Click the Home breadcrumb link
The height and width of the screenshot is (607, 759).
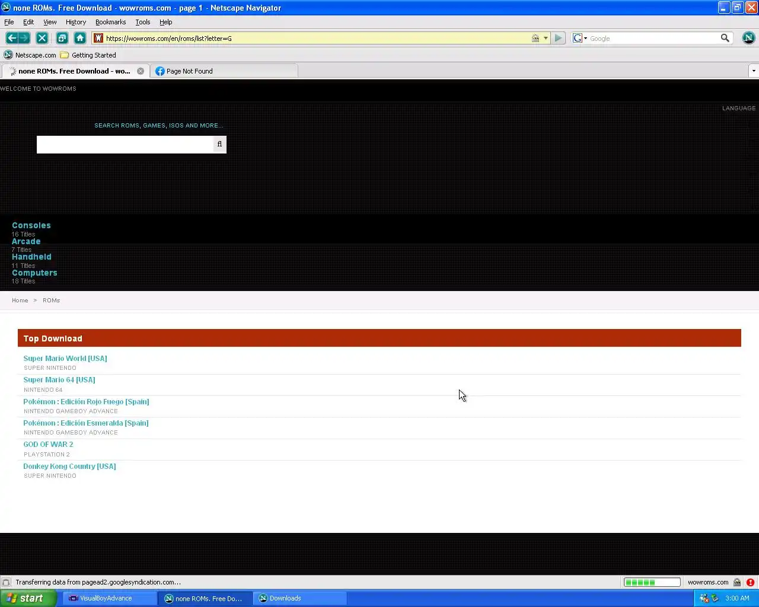20,301
